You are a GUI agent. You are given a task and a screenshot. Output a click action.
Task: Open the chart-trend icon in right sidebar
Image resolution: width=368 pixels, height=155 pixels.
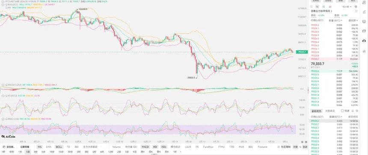(364, 12)
